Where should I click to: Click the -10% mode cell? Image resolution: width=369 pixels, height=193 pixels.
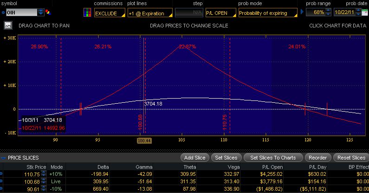56,189
